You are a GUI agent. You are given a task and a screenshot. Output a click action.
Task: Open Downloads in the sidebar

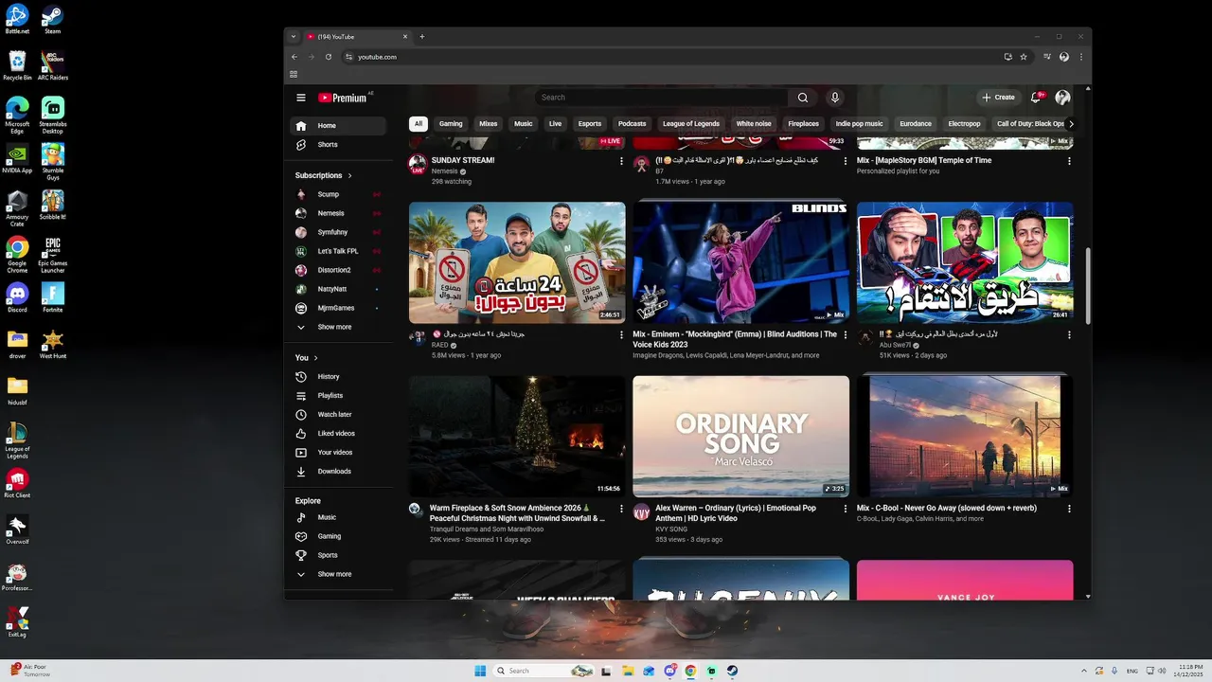338,472
